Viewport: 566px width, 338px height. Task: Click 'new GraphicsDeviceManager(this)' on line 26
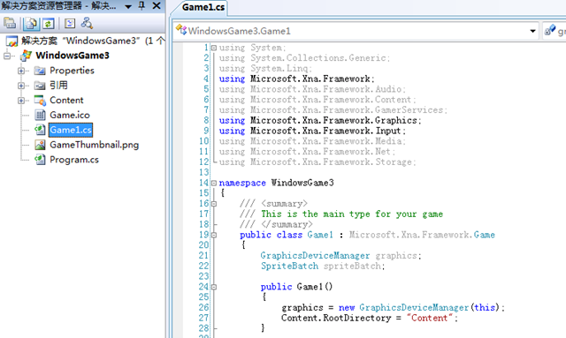point(419,307)
